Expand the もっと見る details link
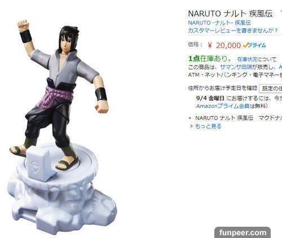The width and height of the screenshot is (282, 238). [x=208, y=126]
